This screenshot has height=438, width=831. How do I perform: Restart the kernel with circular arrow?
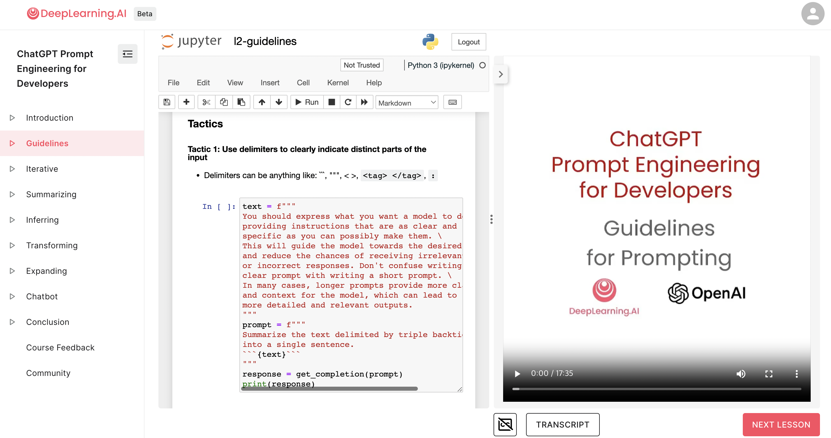348,102
